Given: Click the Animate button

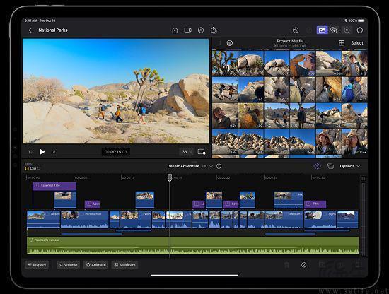Looking at the screenshot, I should (x=95, y=265).
